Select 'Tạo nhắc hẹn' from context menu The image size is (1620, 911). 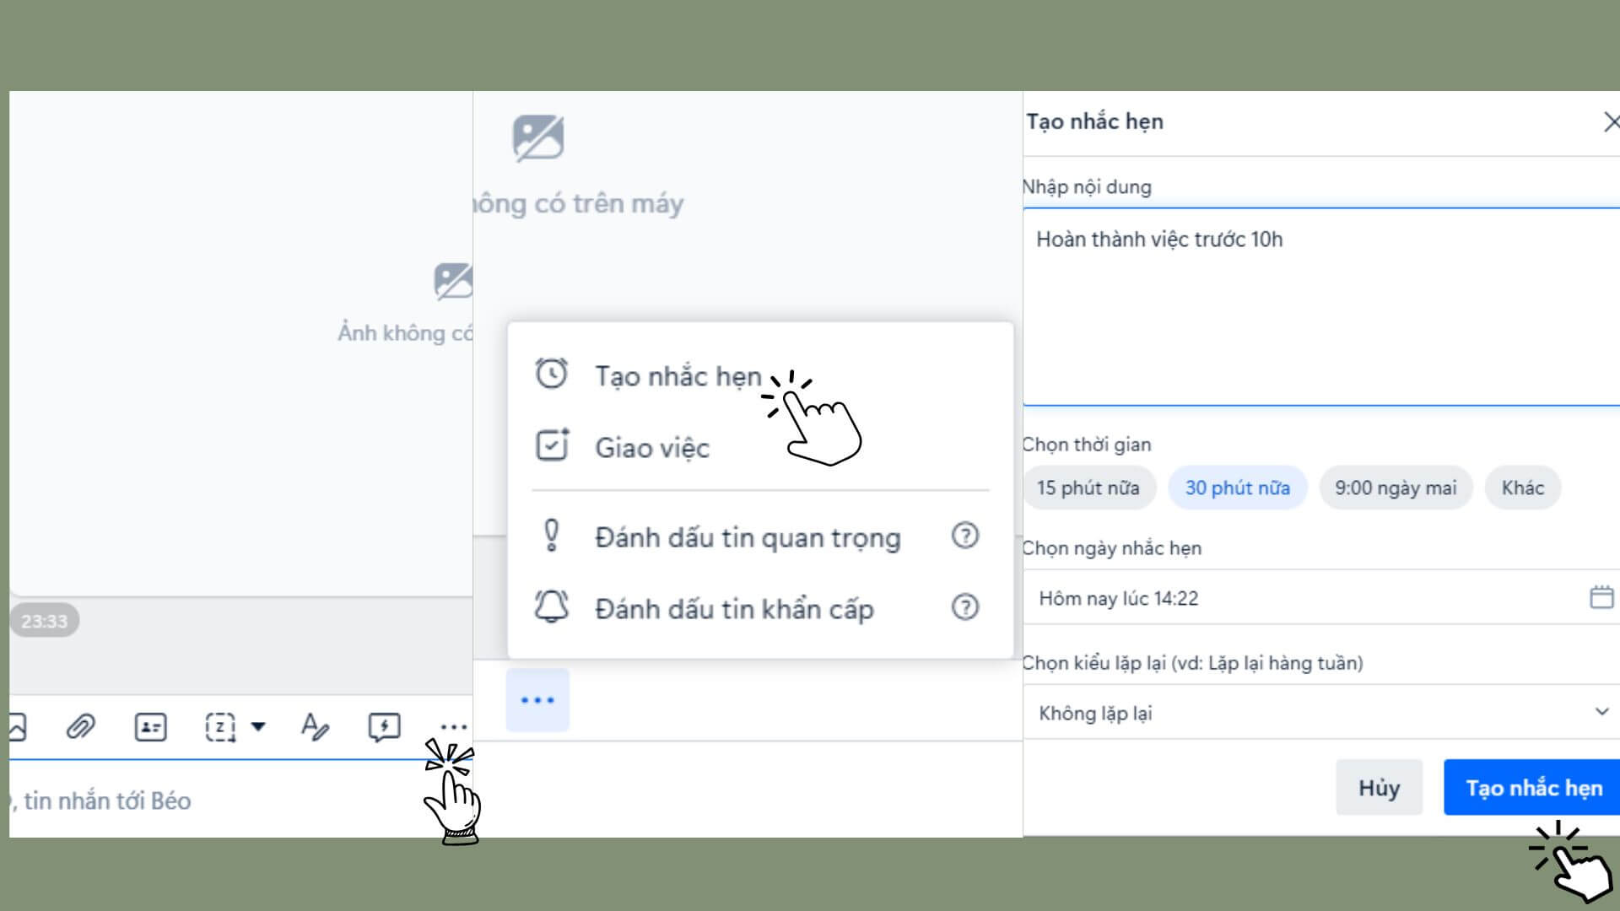click(x=677, y=376)
